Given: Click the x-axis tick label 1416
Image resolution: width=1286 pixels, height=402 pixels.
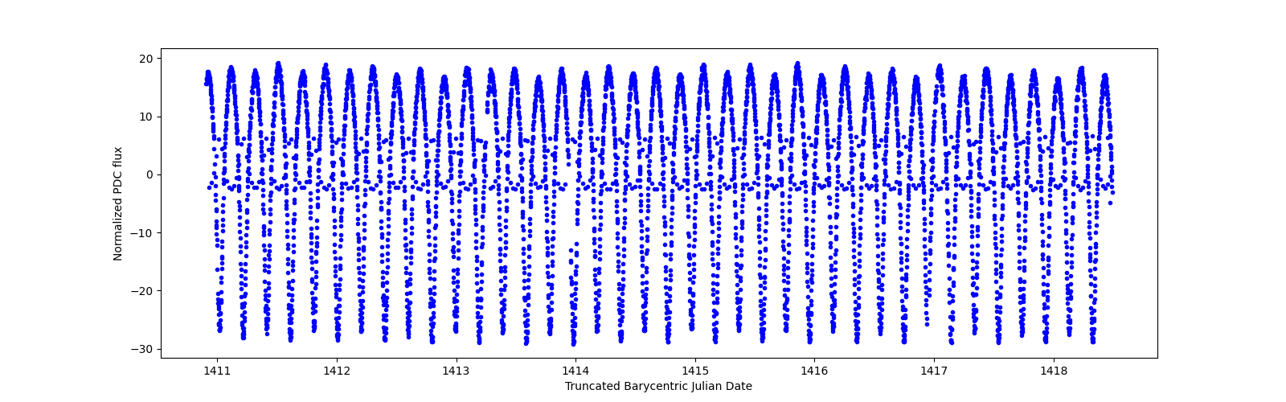Looking at the screenshot, I should coord(814,371).
